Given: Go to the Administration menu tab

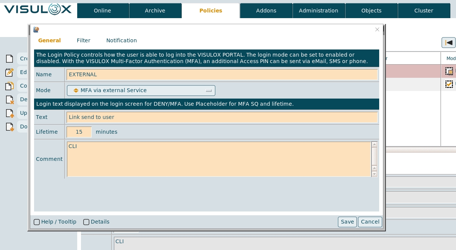Looking at the screenshot, I should 318,11.
